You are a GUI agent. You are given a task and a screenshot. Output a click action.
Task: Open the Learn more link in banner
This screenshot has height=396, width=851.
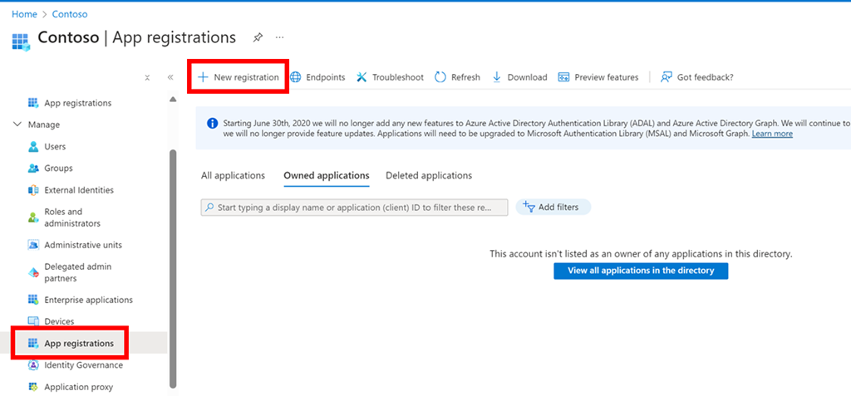click(x=772, y=134)
